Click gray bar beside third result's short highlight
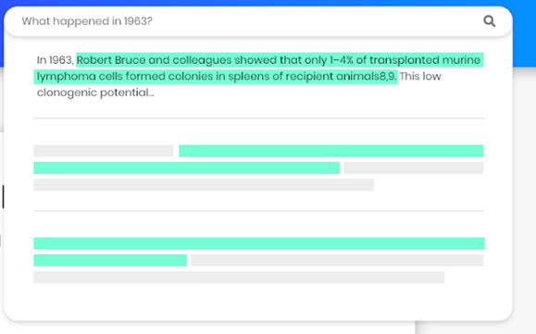536x334 pixels. tap(337, 260)
